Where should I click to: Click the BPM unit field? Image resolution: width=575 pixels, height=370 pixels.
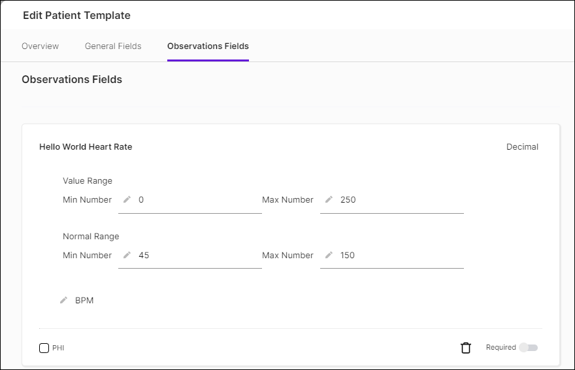coord(84,301)
